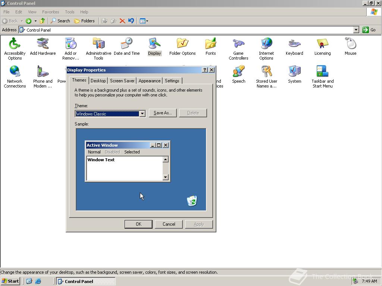Open Stored User Names and Passwords icon
Image resolution: width=382 pixels, height=286 pixels.
click(x=266, y=76)
